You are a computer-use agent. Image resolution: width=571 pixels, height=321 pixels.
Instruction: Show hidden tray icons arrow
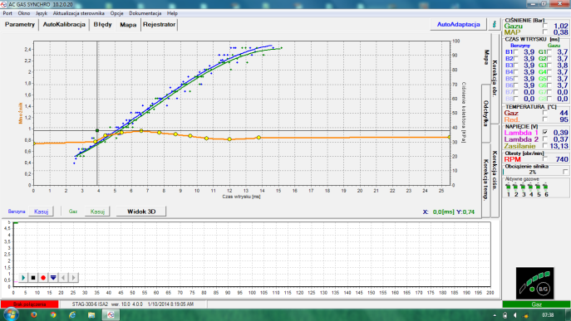pyautogui.click(x=495, y=315)
